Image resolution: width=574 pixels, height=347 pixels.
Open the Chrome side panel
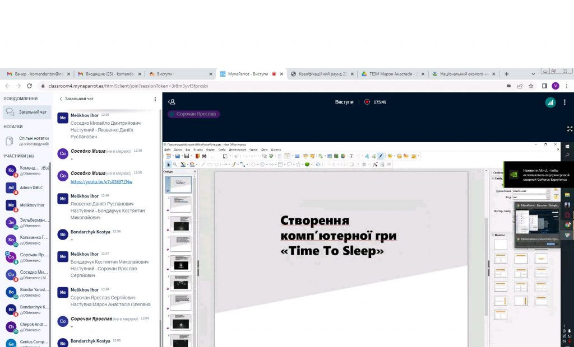pyautogui.click(x=544, y=86)
